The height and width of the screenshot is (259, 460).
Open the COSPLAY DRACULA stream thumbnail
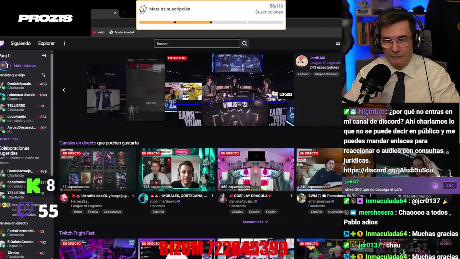(256, 170)
